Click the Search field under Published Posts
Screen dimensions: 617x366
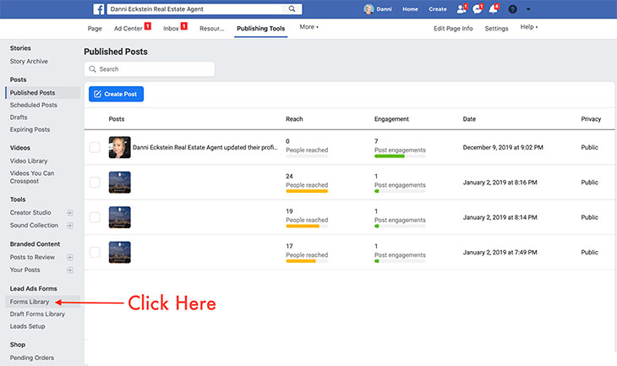(x=150, y=69)
